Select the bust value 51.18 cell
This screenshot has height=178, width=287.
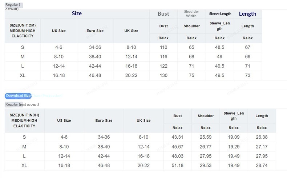pos(177,166)
